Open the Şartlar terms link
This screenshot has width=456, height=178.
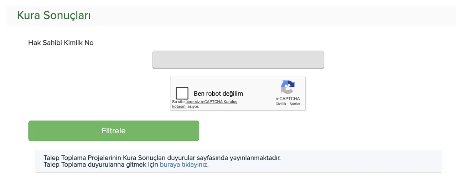(x=295, y=104)
